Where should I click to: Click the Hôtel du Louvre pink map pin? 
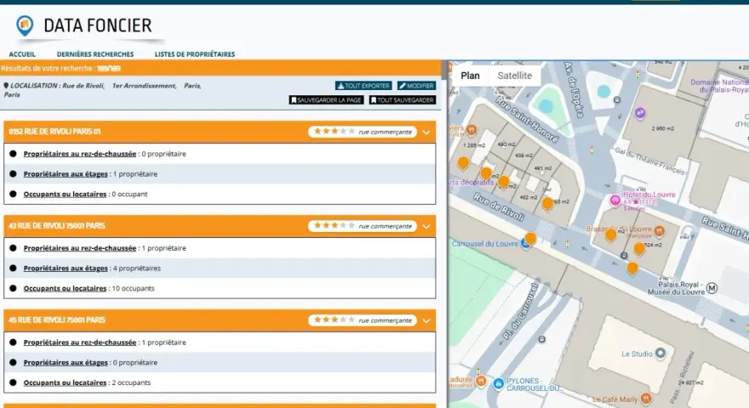pos(615,200)
